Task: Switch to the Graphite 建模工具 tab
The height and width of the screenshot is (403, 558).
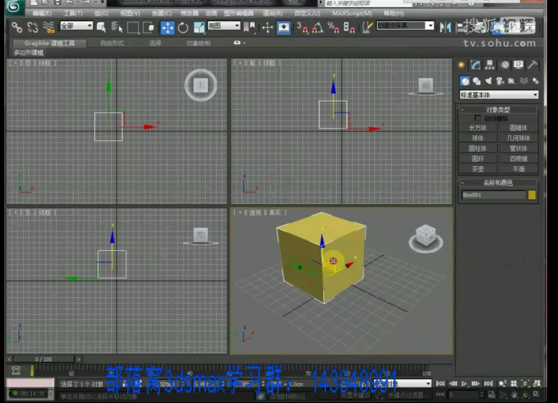Action: pos(49,43)
